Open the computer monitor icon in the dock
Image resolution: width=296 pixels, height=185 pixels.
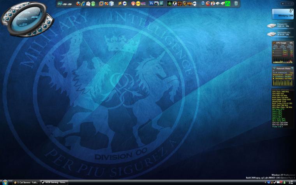click(60, 4)
